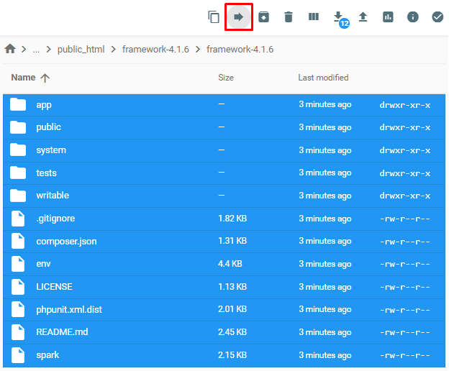Navigate to public_html breadcrumb
This screenshot has width=449, height=371.
point(81,50)
